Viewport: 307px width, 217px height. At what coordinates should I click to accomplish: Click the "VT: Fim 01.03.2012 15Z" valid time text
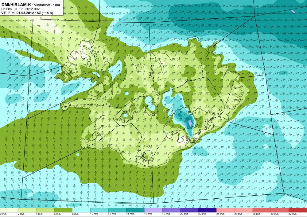[x=21, y=13]
